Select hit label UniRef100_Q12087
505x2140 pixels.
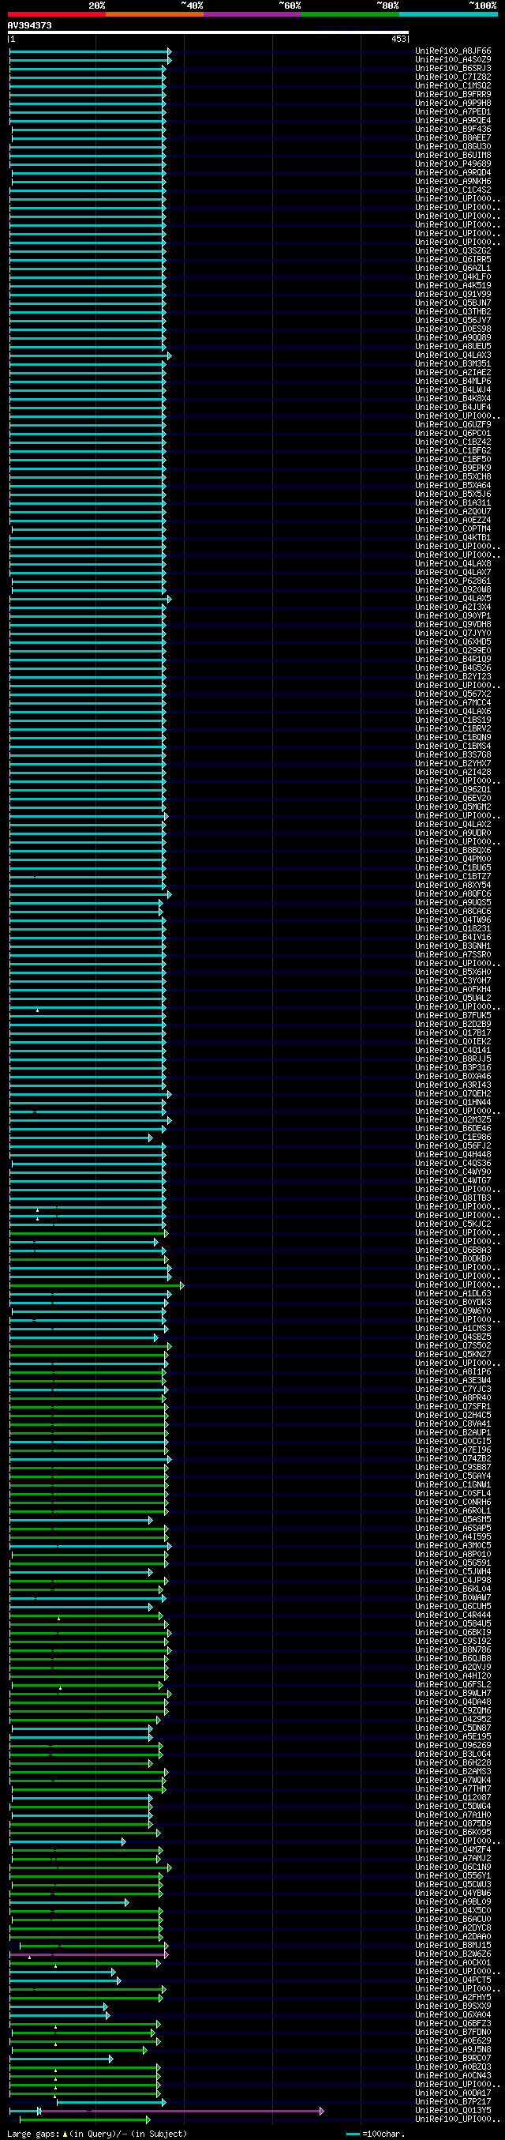pos(453,1797)
